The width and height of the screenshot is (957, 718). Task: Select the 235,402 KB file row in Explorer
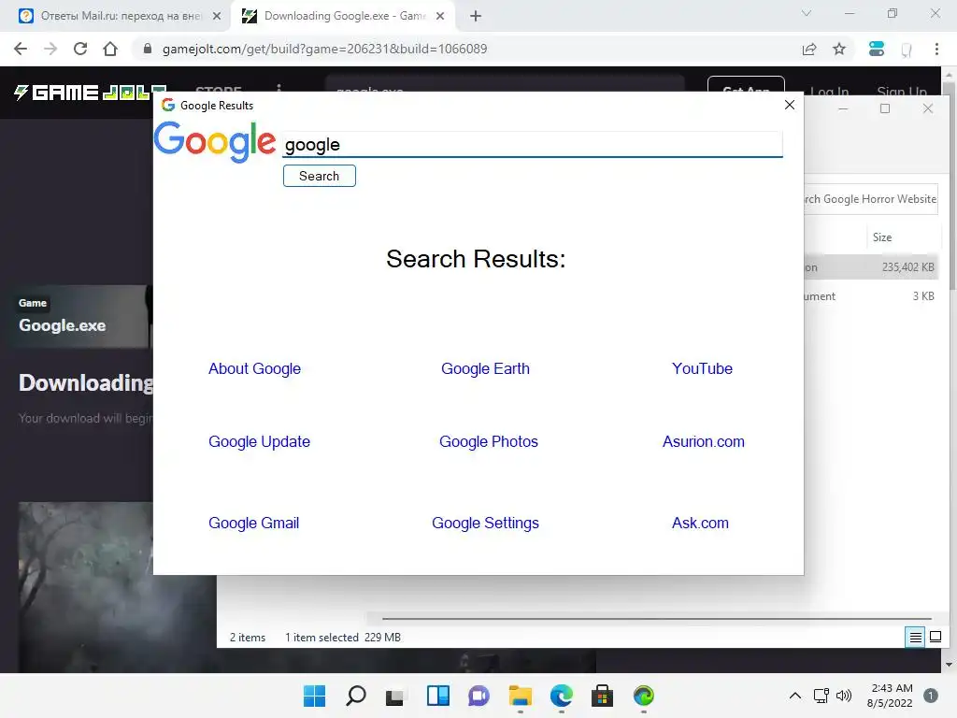click(x=871, y=266)
